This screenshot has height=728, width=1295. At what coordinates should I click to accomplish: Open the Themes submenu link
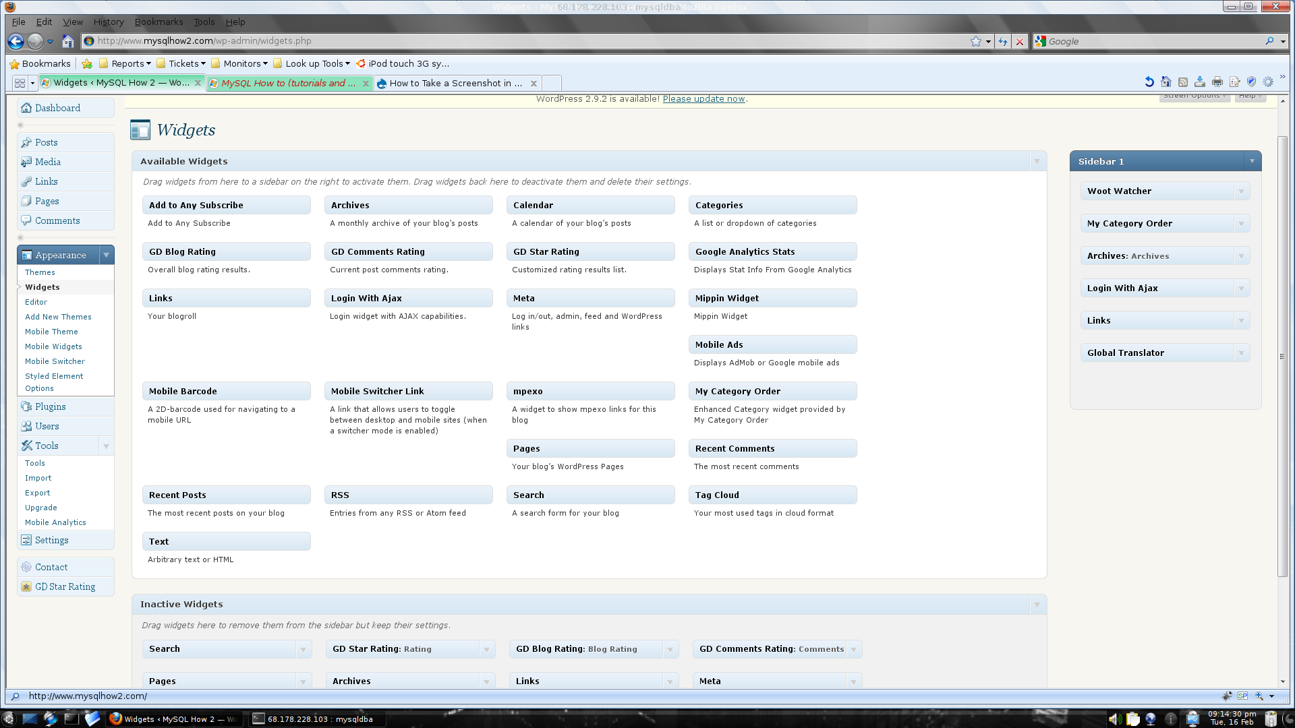click(40, 272)
